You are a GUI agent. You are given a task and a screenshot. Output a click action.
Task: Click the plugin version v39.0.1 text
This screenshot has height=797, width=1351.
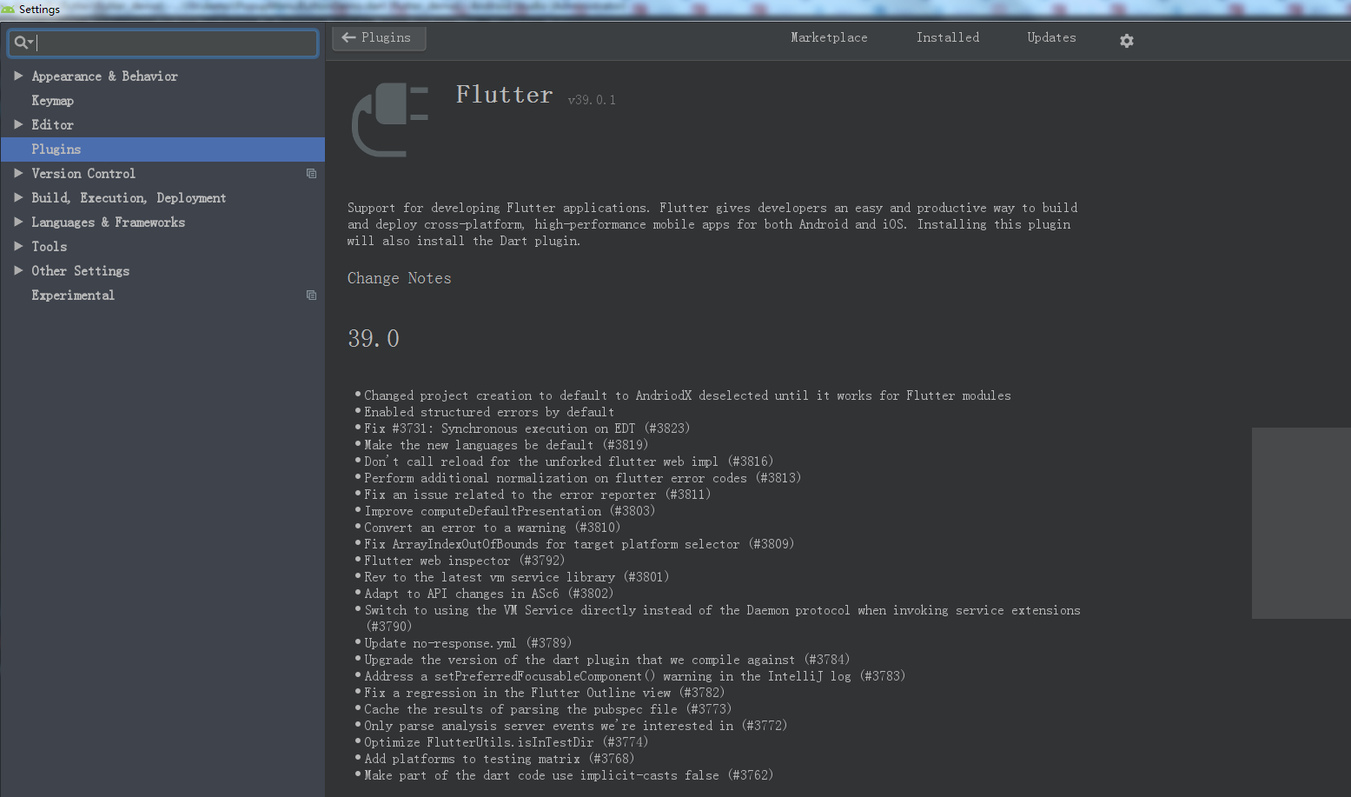(592, 100)
